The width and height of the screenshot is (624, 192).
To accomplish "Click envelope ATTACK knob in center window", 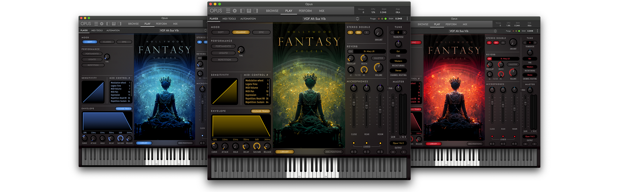I will click(225, 146).
